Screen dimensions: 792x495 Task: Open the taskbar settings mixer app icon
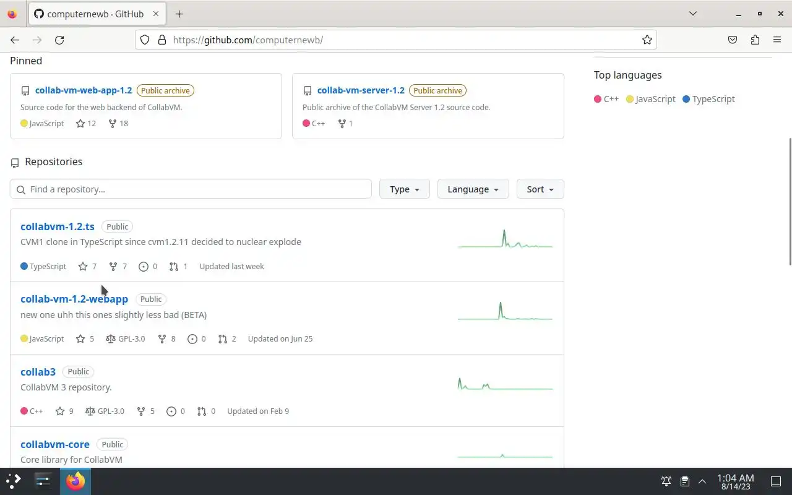click(x=43, y=481)
